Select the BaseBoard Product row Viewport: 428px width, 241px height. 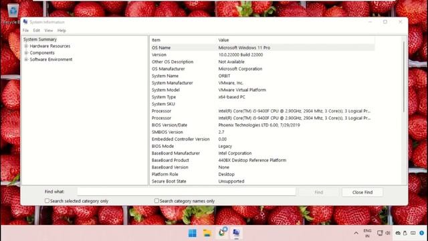click(262, 161)
